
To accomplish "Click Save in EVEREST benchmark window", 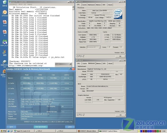I will 11,127.
